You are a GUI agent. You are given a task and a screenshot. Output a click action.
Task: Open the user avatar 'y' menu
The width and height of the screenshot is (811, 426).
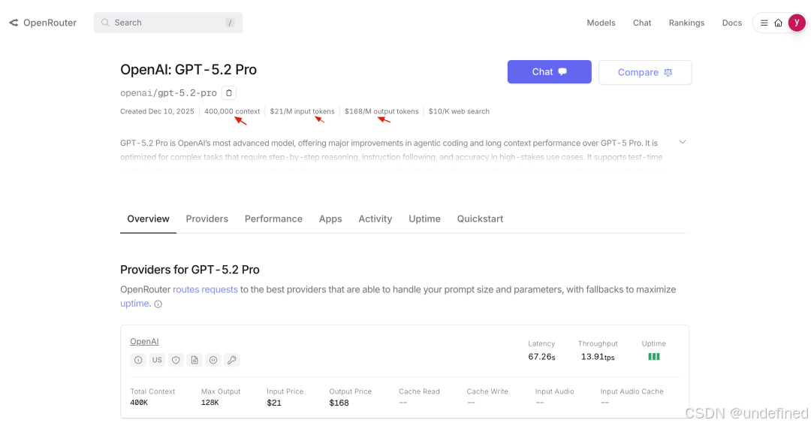coord(797,23)
